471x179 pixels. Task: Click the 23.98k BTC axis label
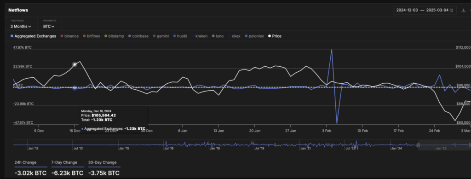(x=22, y=66)
